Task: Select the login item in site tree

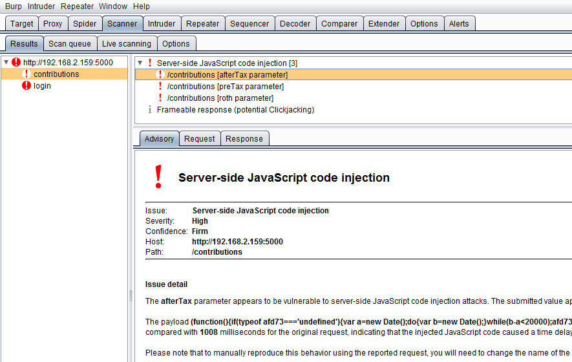Action: [x=42, y=86]
